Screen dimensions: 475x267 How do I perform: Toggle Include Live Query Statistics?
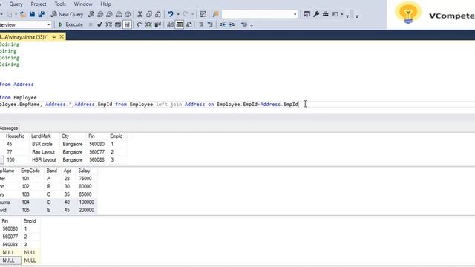click(148, 24)
